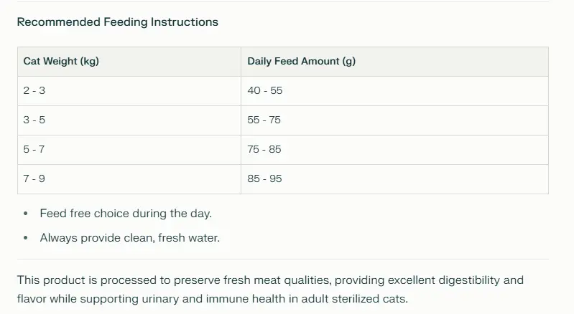Click the 85 - 95 feed amount cell
The height and width of the screenshot is (314, 574).
click(394, 179)
